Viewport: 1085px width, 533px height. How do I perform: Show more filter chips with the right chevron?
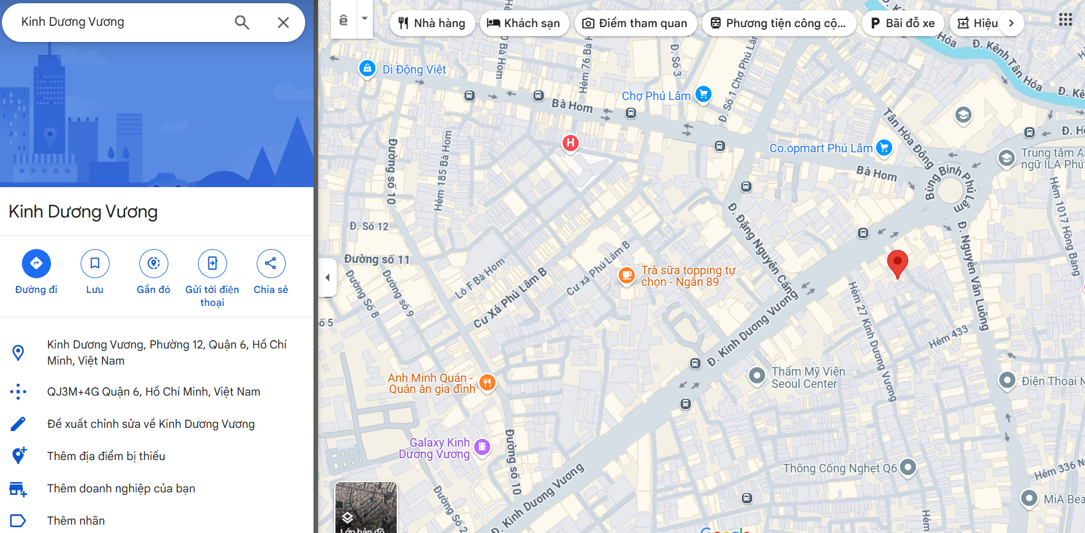tap(1011, 23)
